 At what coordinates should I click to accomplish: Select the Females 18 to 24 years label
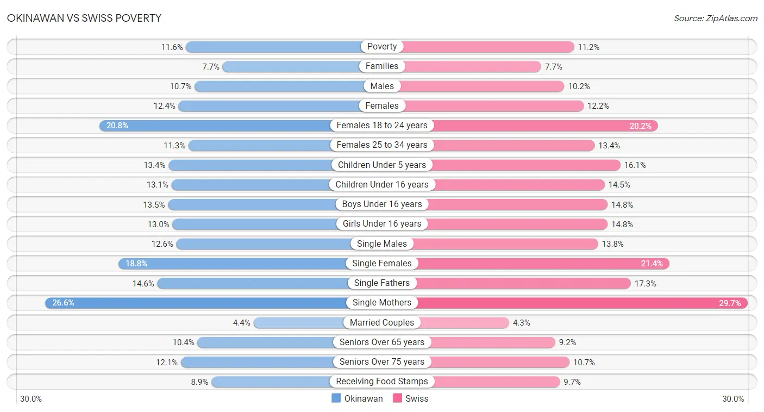click(382, 125)
